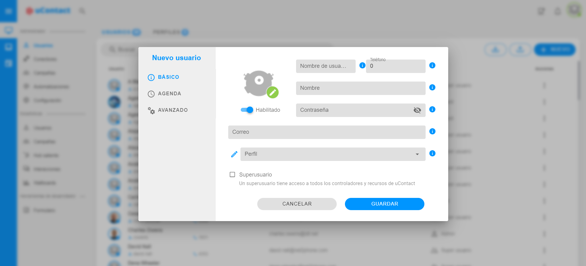Click info icon next to Nombre de usuario

(x=362, y=65)
